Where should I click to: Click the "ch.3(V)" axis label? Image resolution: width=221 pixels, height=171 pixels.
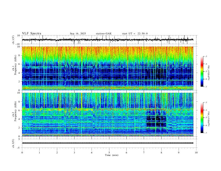(13, 143)
